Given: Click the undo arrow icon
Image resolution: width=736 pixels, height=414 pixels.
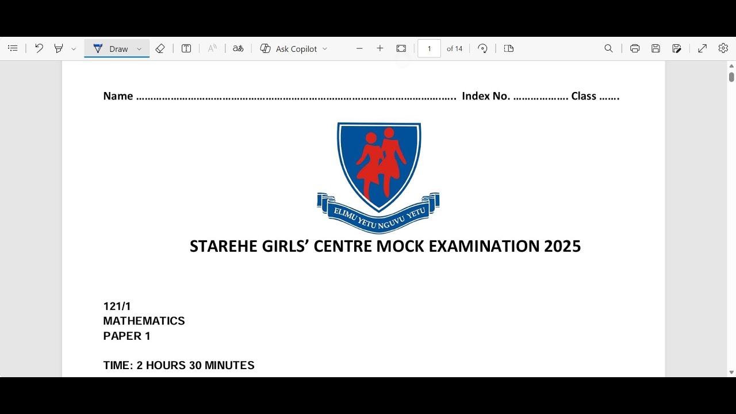Looking at the screenshot, I should [x=39, y=49].
